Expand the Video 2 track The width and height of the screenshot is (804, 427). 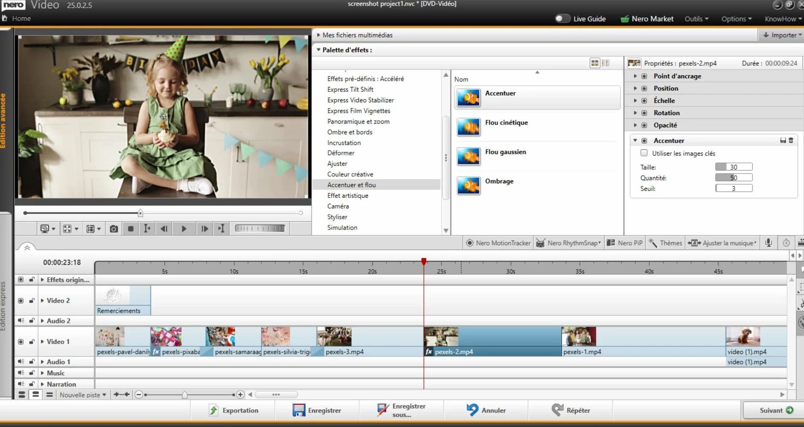click(x=42, y=300)
